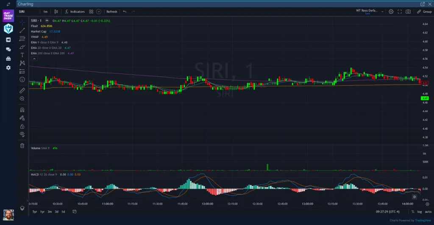Select the 1yr date range
The height and width of the screenshot is (225, 434).
click(42, 212)
